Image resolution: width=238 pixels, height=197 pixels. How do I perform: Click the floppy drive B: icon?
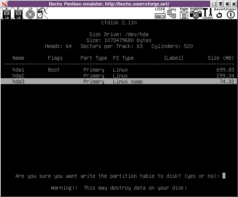point(18,14)
